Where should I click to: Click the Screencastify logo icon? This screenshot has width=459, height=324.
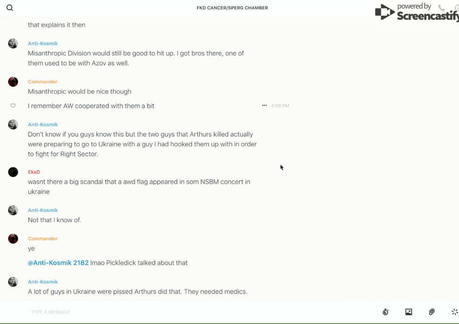click(x=384, y=12)
